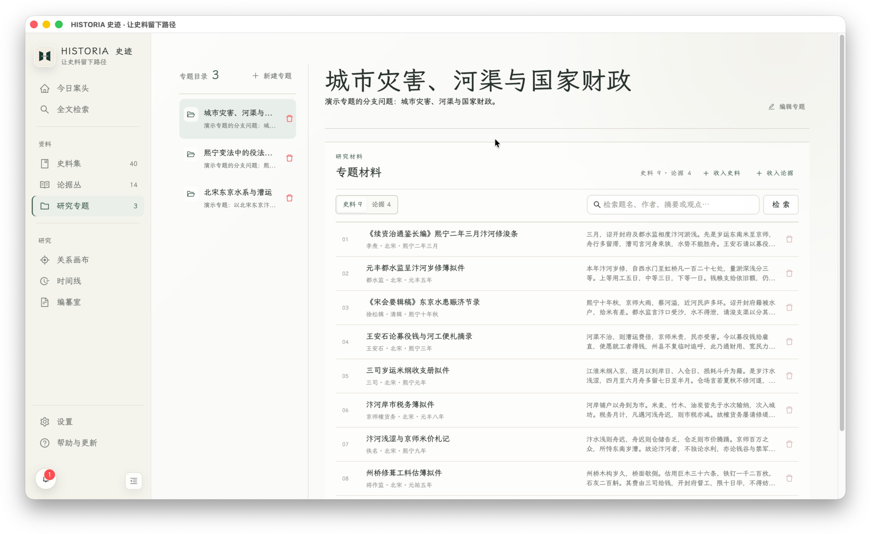Screen dimensions: 871x534
Task: Delete the 城市灾害、河渠与… topic
Action: [290, 118]
